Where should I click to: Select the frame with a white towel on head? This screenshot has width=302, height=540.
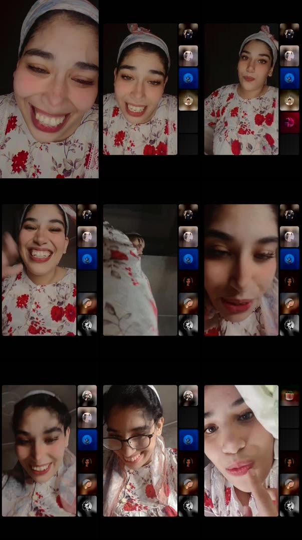[x=241, y=451]
